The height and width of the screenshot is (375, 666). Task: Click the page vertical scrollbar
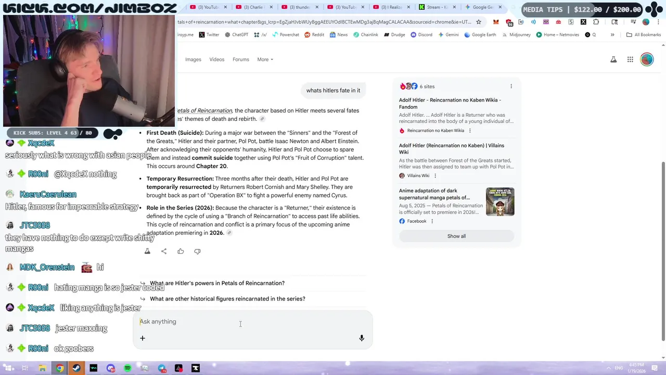coord(663,251)
